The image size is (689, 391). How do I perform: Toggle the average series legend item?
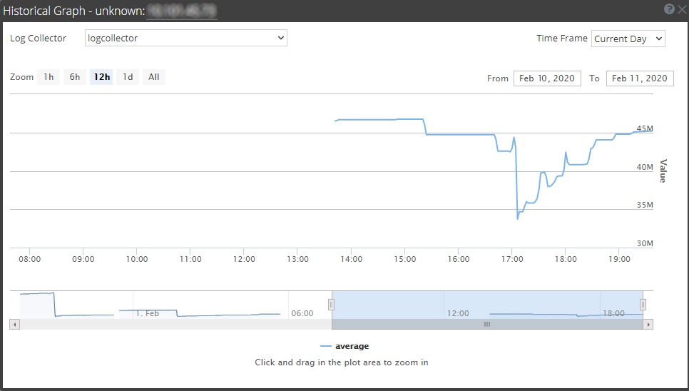click(x=344, y=346)
